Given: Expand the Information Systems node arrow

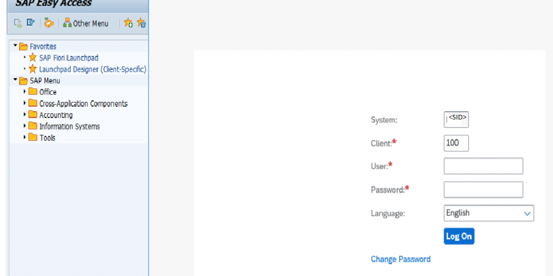Looking at the screenshot, I should pos(25,125).
